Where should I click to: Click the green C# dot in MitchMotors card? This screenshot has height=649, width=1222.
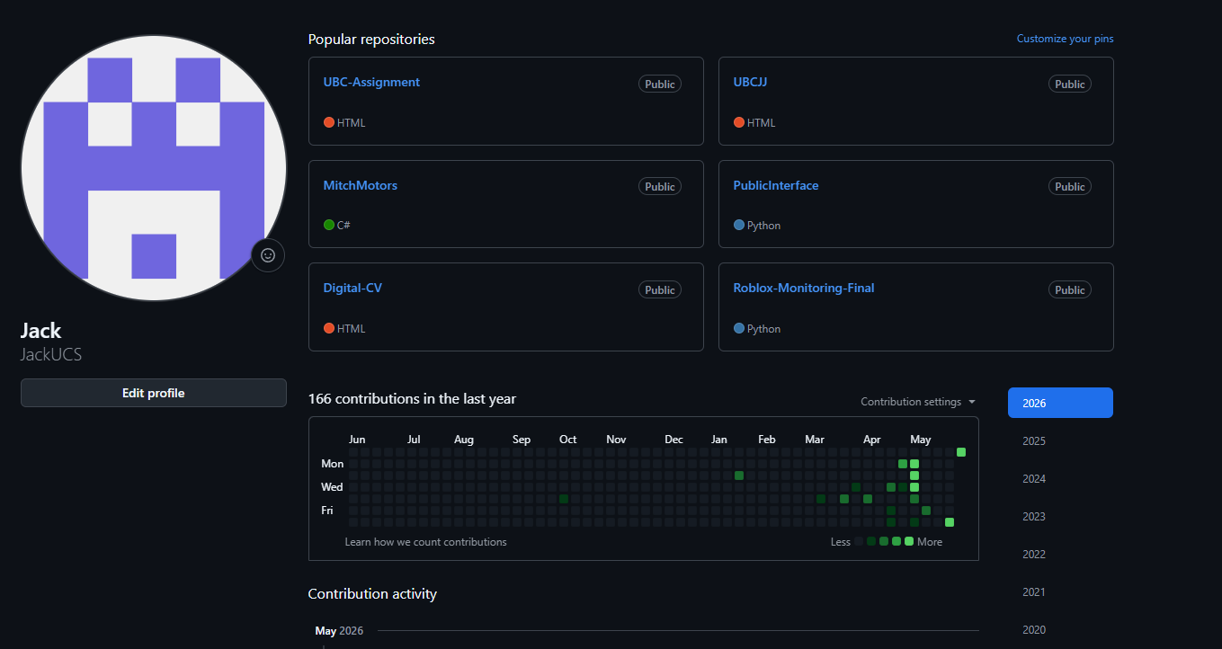point(329,225)
